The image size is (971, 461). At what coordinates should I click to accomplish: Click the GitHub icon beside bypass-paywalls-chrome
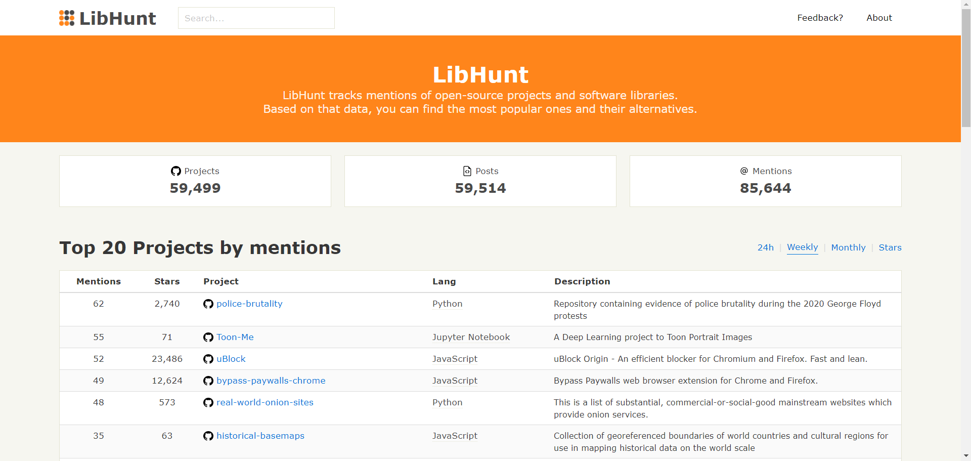coord(208,381)
